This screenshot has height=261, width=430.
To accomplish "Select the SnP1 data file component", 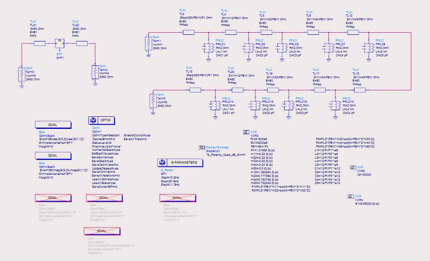I will click(60, 43).
